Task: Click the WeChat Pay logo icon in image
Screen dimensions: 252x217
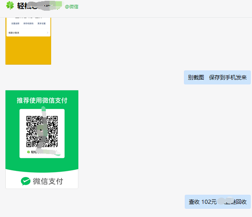Action: click(x=26, y=181)
